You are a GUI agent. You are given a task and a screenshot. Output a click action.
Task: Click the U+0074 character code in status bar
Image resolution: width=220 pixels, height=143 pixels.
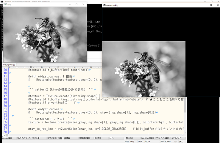147,142
